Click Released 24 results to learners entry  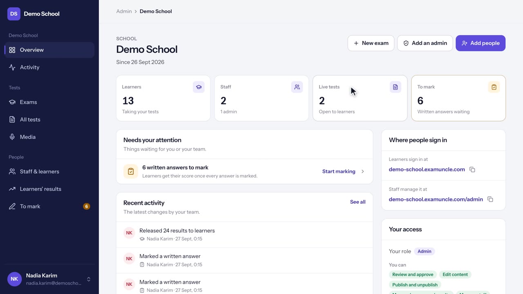[x=244, y=234]
